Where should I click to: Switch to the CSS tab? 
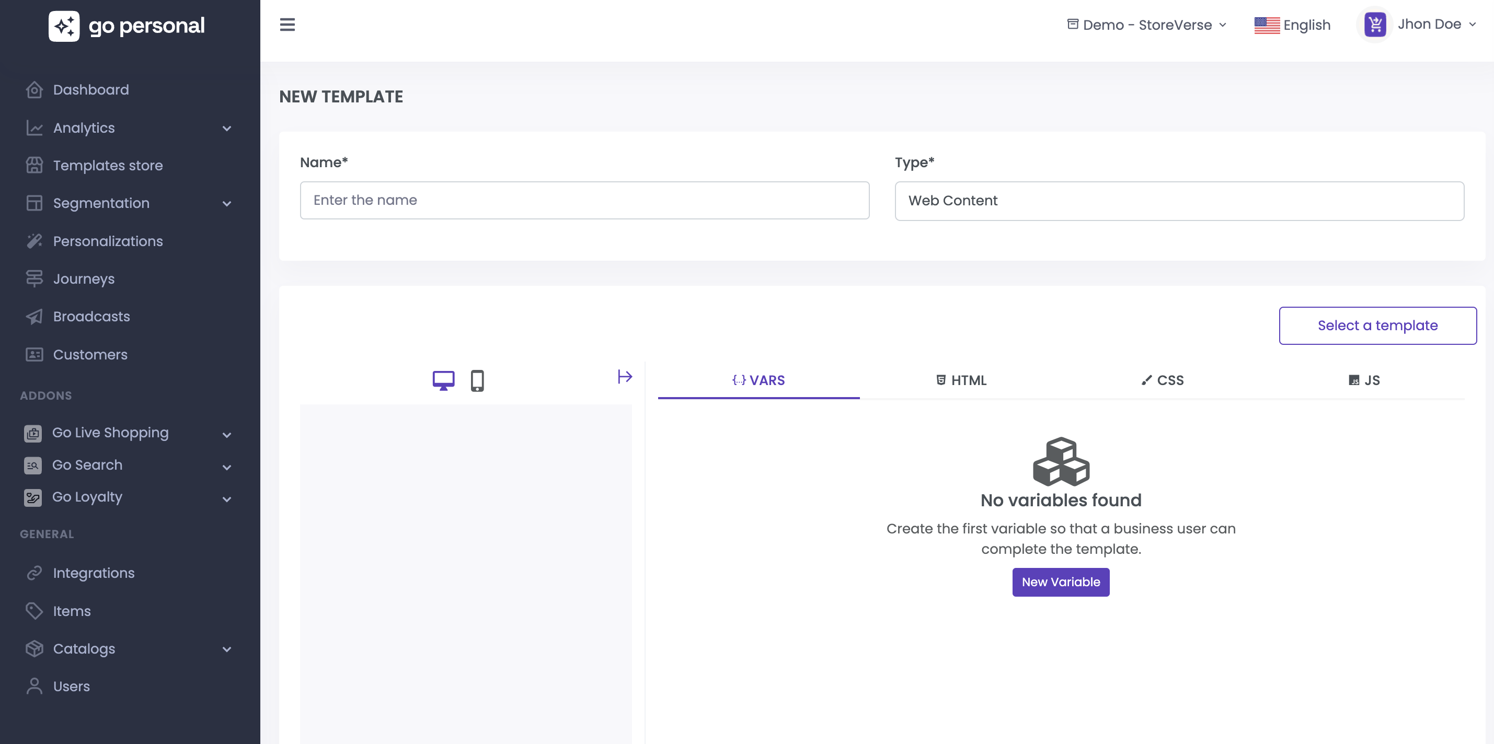tap(1162, 380)
